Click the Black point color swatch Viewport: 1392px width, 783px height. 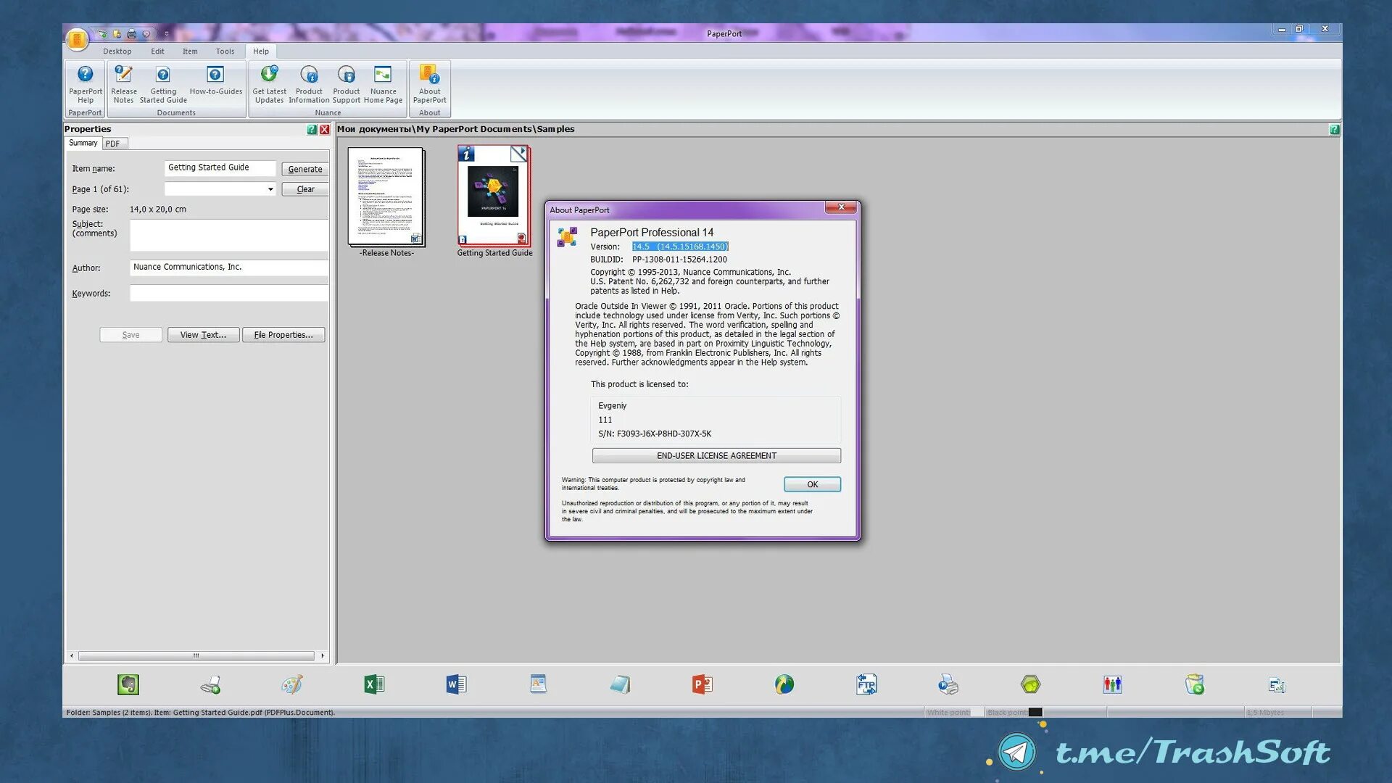tap(1035, 712)
